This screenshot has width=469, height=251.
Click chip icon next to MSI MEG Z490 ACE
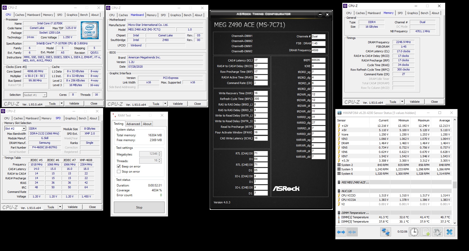click(339, 182)
